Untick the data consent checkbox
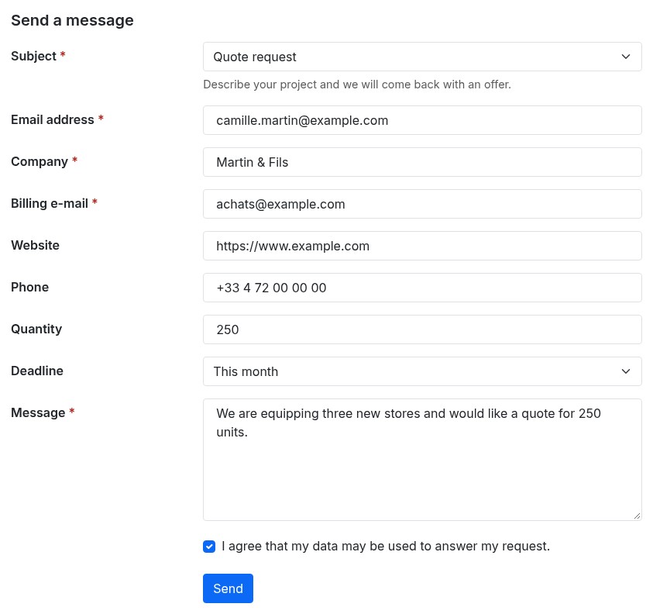Screen dimensions: 653x614 coord(209,547)
